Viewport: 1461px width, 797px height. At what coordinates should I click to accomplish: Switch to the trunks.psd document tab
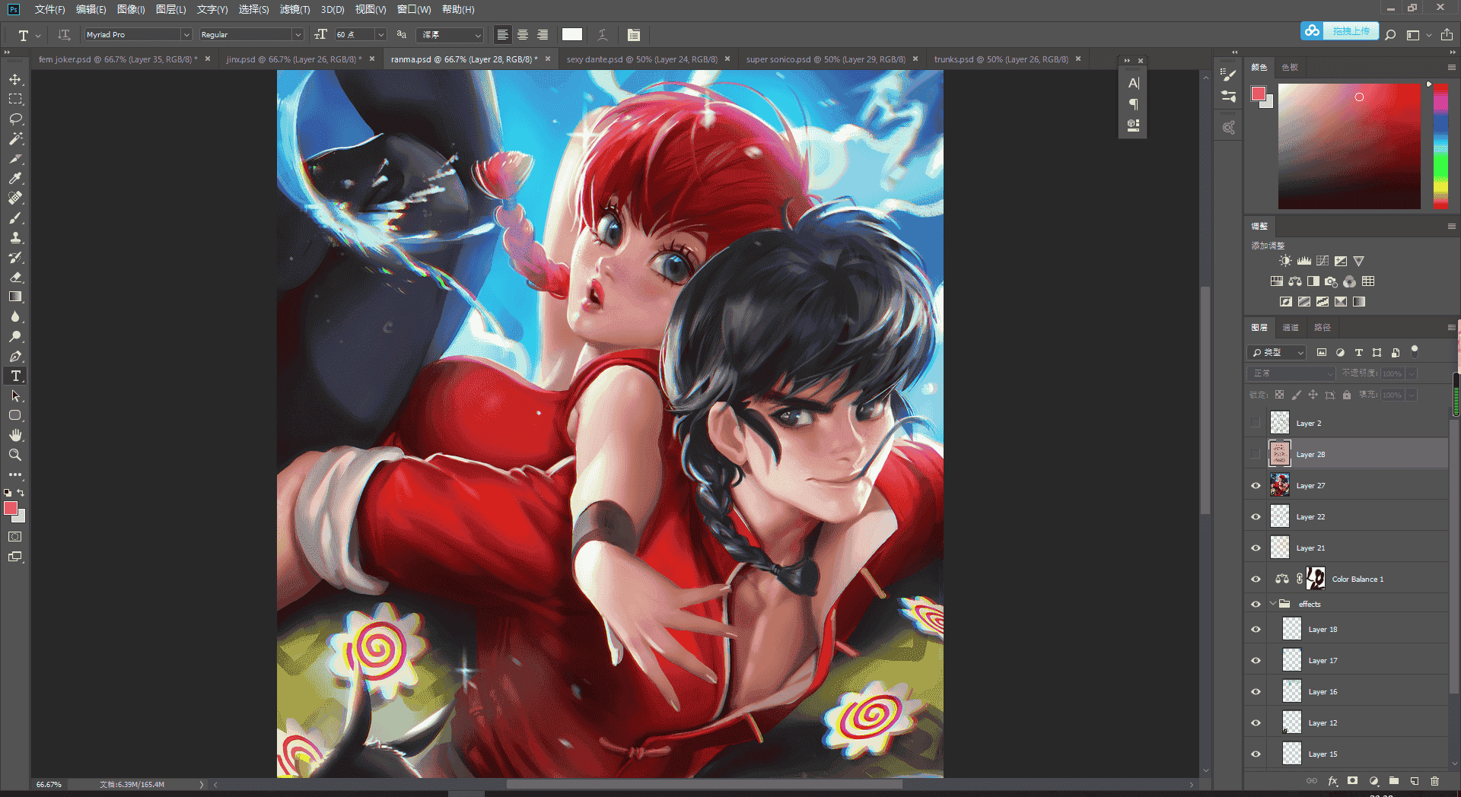point(1001,59)
